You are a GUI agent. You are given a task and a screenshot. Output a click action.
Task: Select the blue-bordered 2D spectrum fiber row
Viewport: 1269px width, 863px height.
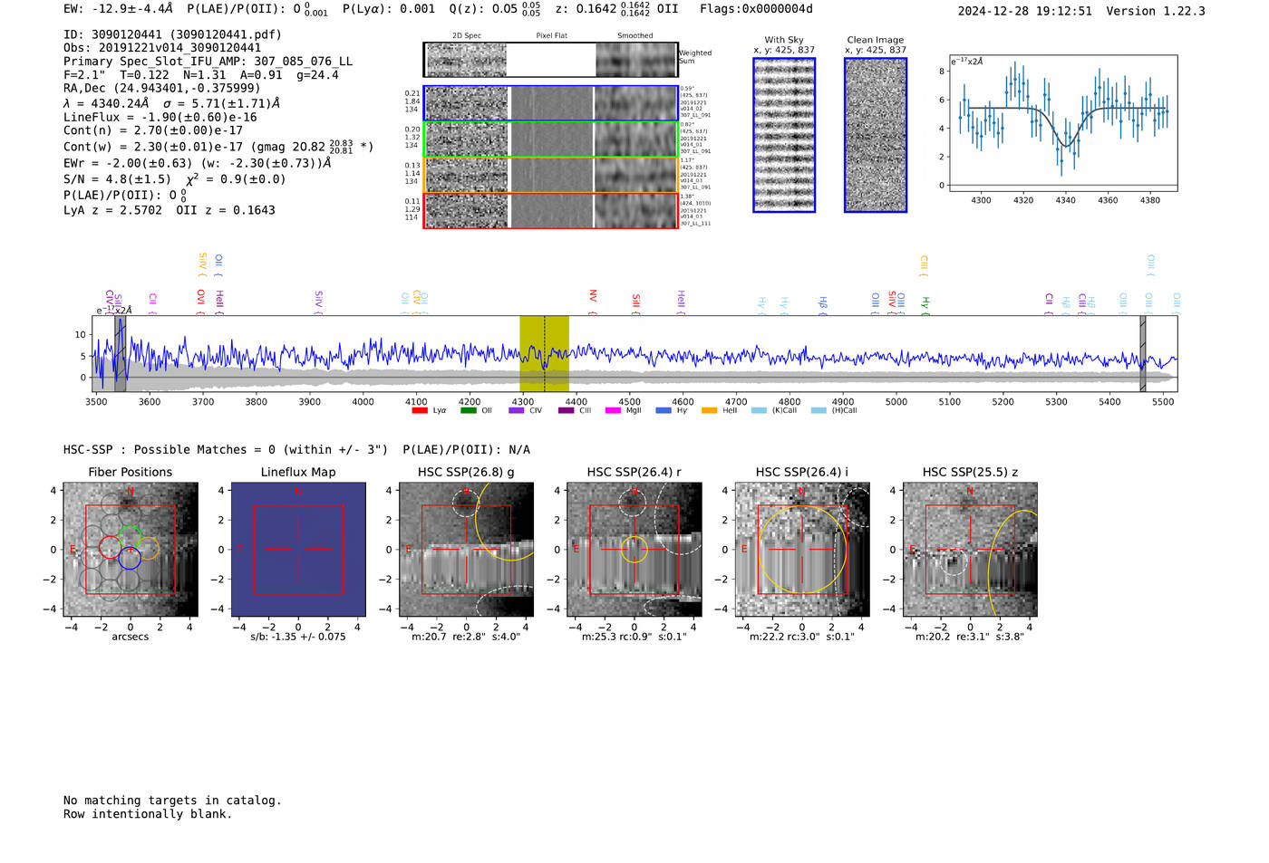(x=550, y=103)
